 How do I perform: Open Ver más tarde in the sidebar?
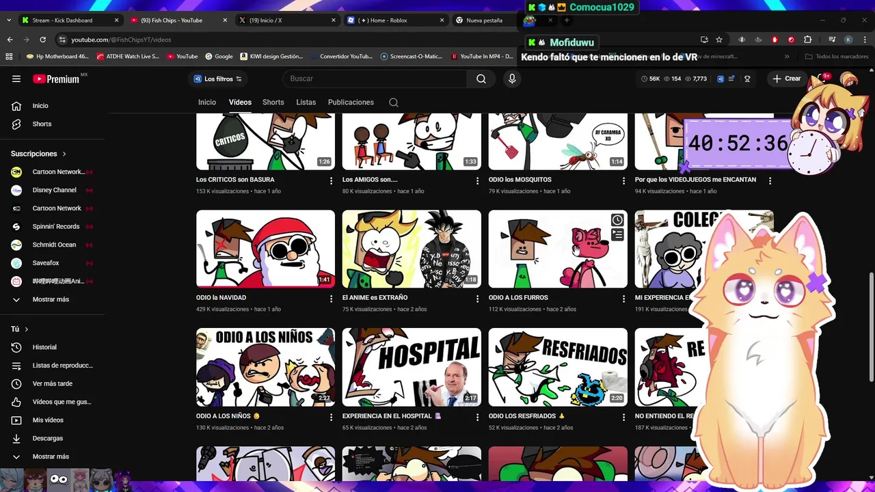click(x=53, y=383)
